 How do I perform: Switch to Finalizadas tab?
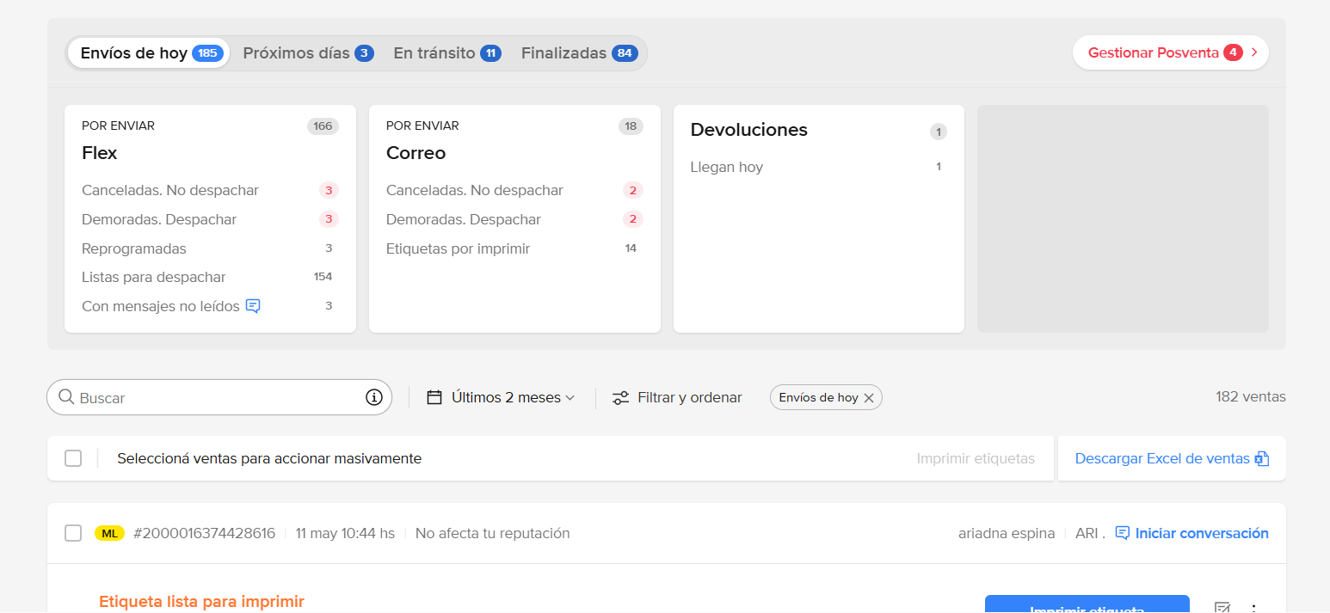[x=579, y=52]
